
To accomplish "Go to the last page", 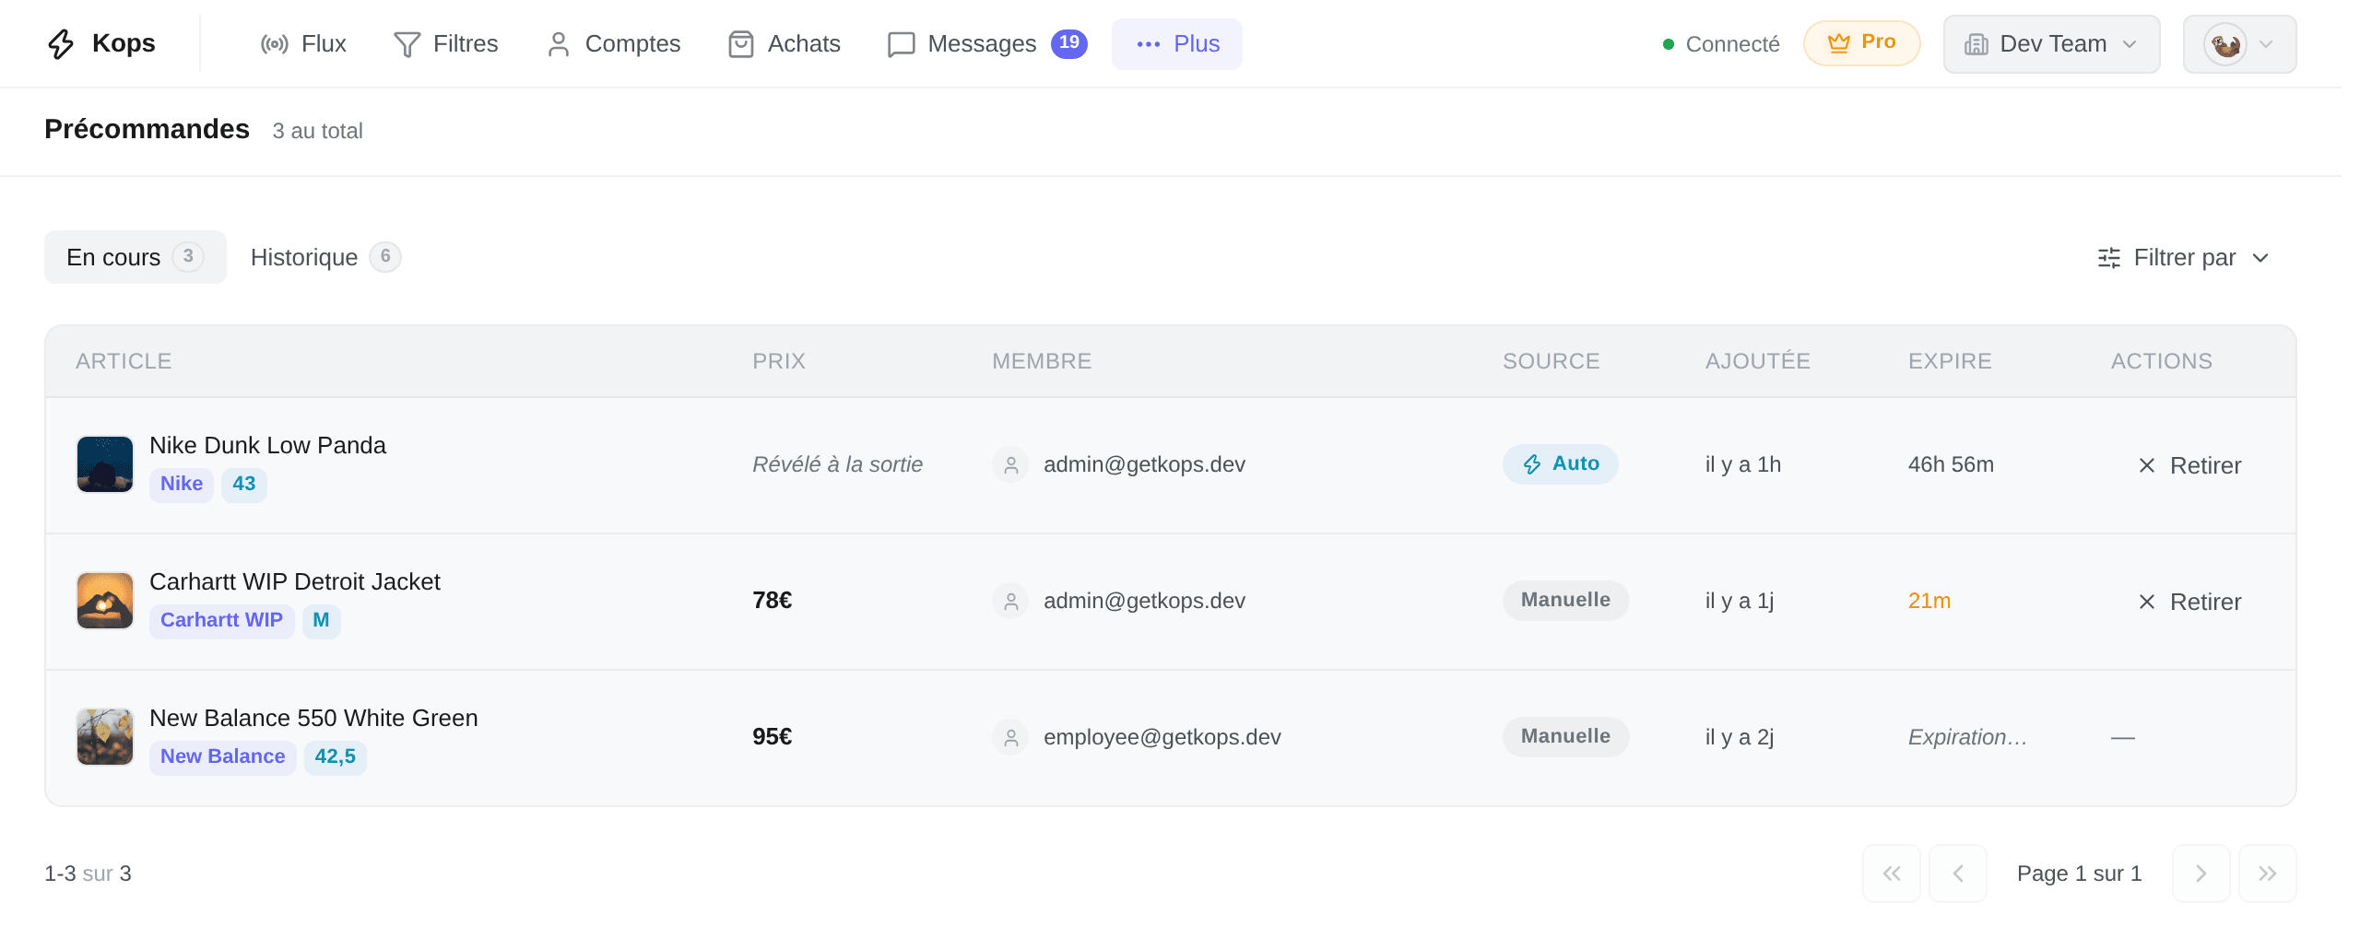I will pos(2268,873).
